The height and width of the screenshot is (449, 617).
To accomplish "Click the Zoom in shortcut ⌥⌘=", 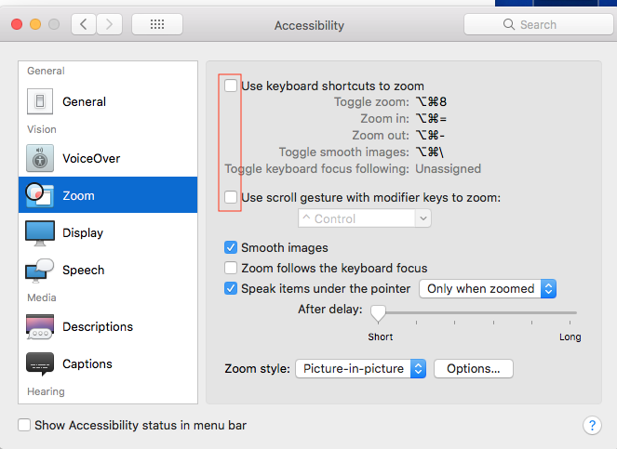I will [431, 118].
